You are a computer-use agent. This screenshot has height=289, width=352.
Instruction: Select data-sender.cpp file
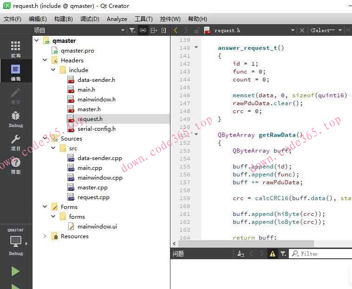pos(100,158)
